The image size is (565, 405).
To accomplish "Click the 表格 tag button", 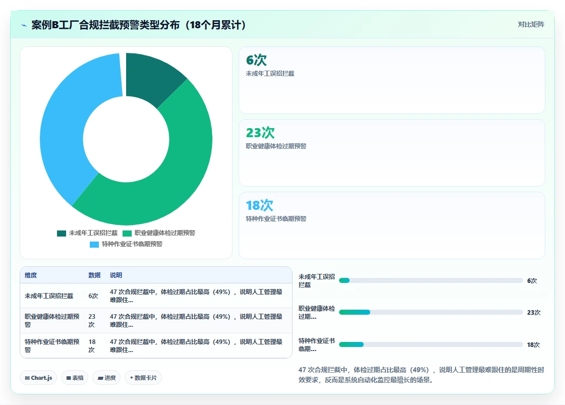I will 75,378.
